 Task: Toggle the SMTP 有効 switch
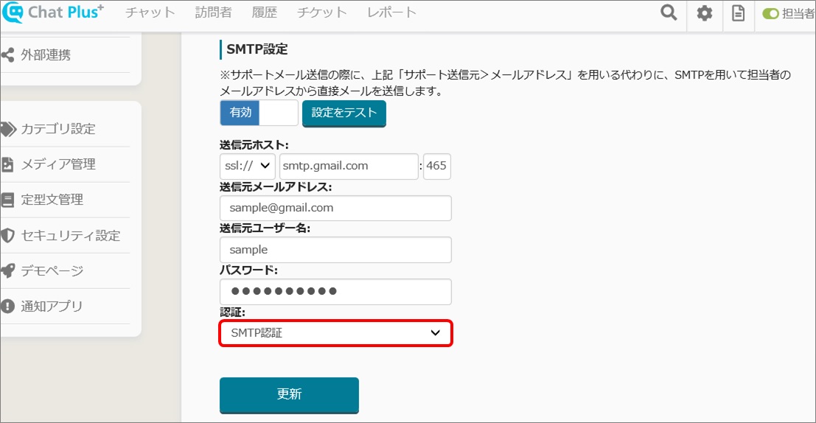259,113
